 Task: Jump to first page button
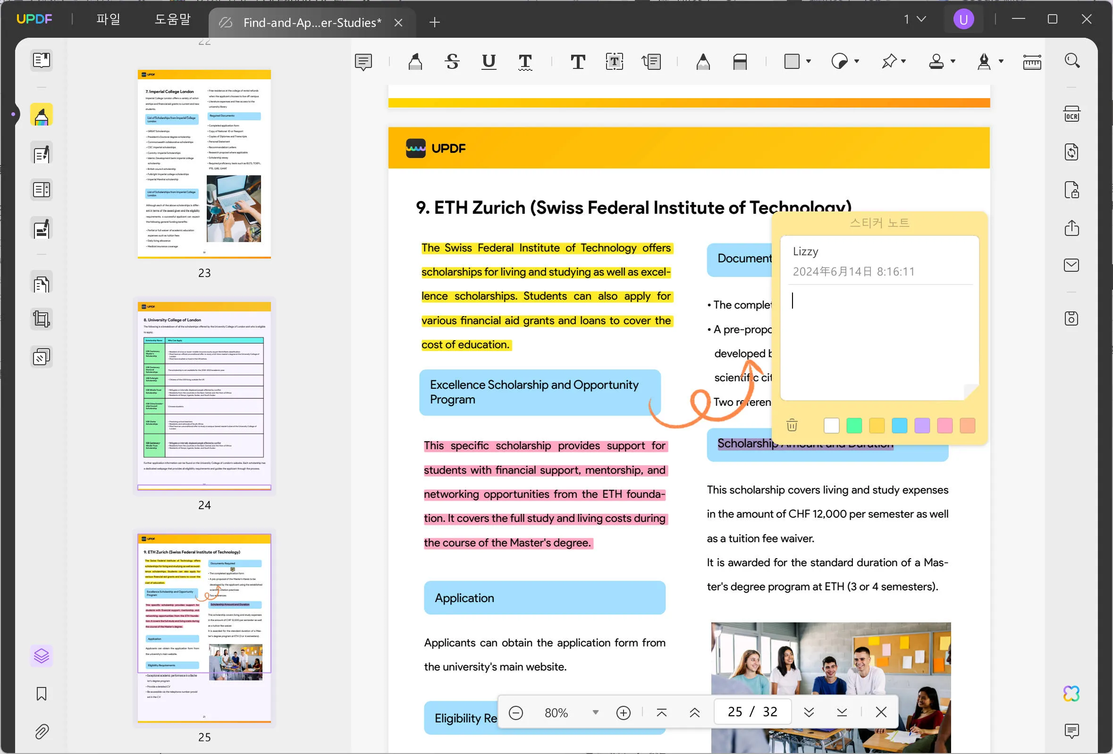(662, 713)
